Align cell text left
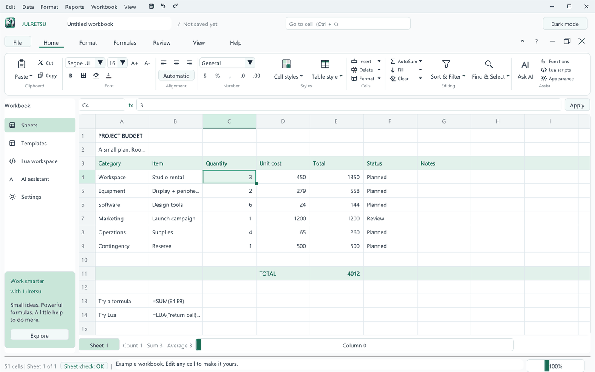 click(164, 63)
